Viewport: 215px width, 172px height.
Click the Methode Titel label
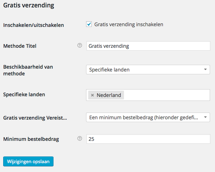(x=20, y=46)
